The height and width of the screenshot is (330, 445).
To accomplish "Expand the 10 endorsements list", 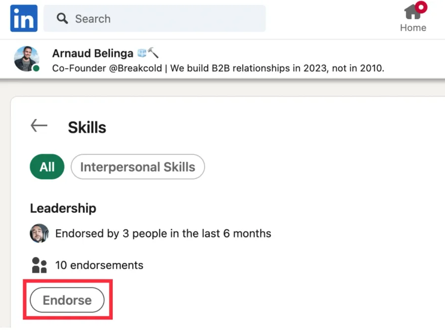I will pyautogui.click(x=99, y=265).
